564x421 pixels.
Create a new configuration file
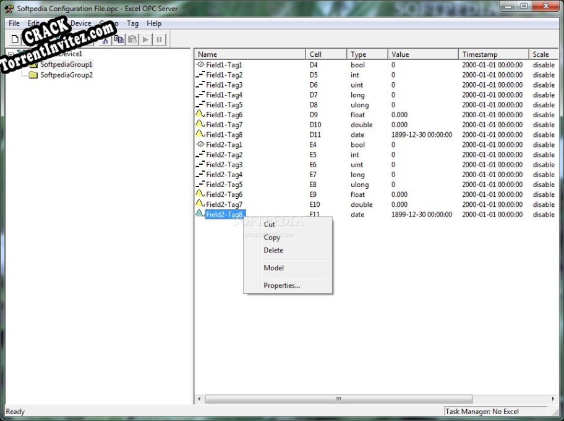(x=14, y=39)
